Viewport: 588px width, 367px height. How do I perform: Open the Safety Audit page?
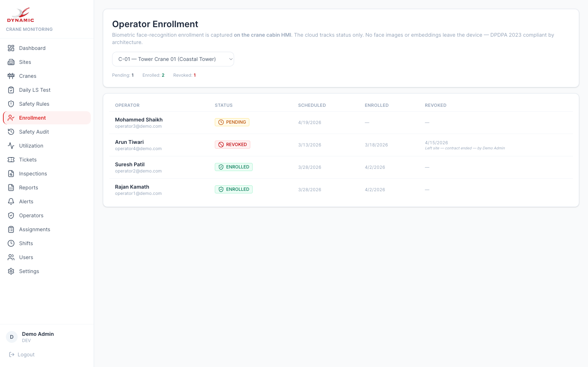(x=34, y=132)
